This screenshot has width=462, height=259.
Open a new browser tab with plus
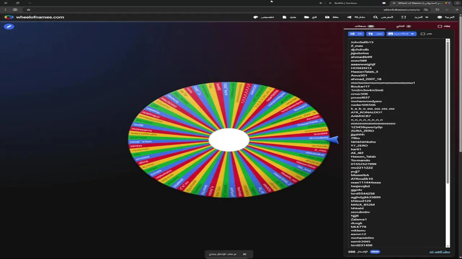321,3
